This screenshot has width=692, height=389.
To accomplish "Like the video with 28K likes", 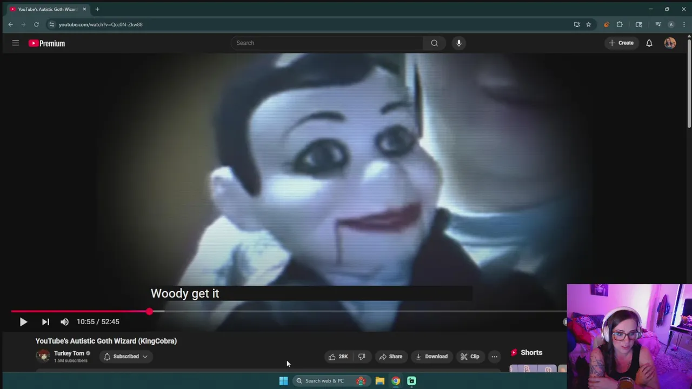I will pos(338,357).
